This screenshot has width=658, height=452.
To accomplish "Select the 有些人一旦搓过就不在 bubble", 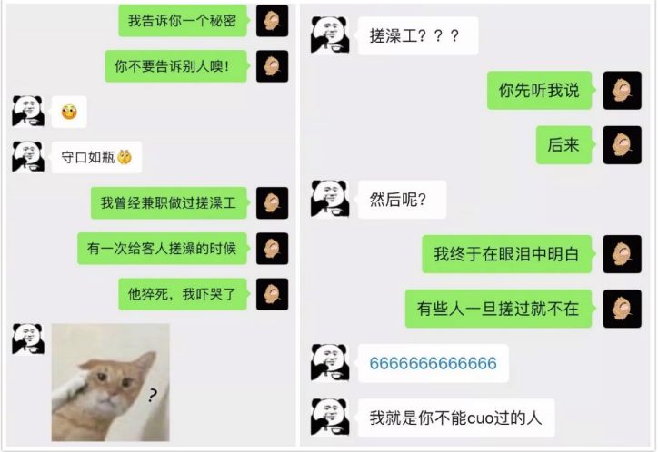I will pyautogui.click(x=499, y=309).
